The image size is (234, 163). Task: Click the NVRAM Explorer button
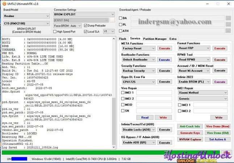click(x=189, y=139)
